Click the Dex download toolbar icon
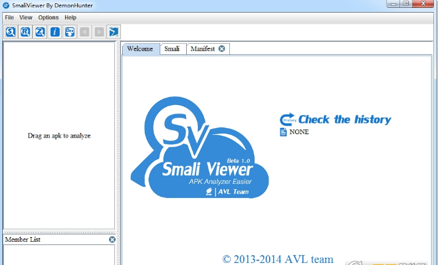Image resolution: width=438 pixels, height=265 pixels. pos(70,32)
